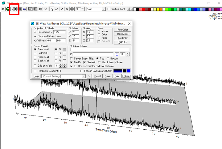The image size is (222, 149).
Task: Increase the annotation font size stepper
Action: (x=128, y=53)
